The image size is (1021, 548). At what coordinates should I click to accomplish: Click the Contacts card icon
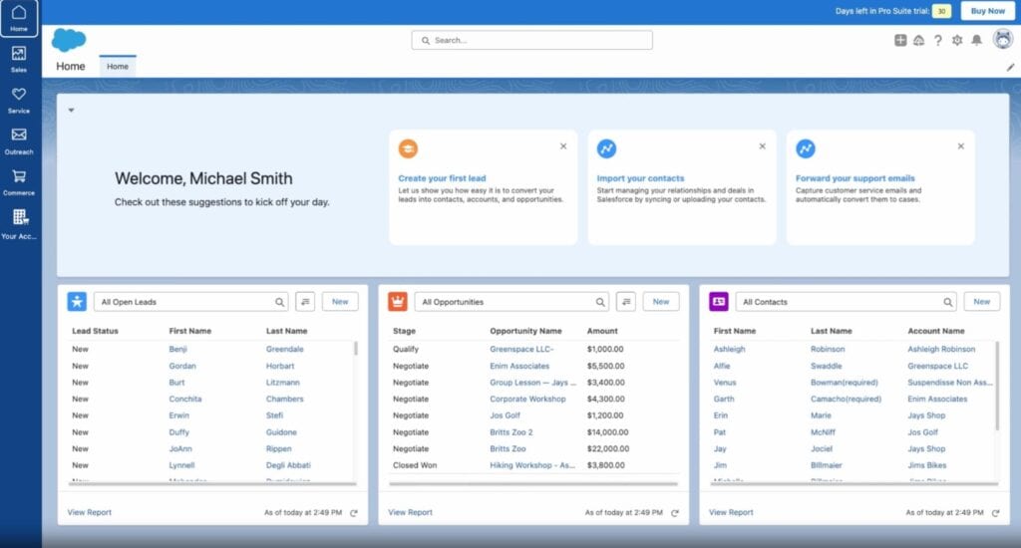[719, 301]
